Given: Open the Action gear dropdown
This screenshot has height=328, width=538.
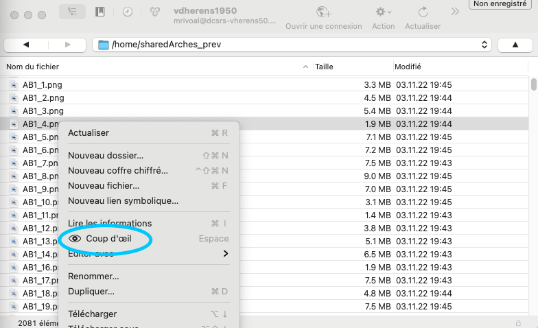Looking at the screenshot, I should (383, 12).
